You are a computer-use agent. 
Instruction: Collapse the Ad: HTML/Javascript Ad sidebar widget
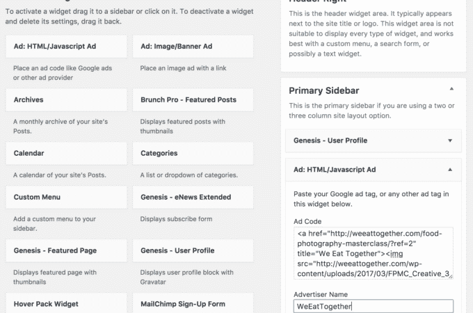click(x=450, y=170)
